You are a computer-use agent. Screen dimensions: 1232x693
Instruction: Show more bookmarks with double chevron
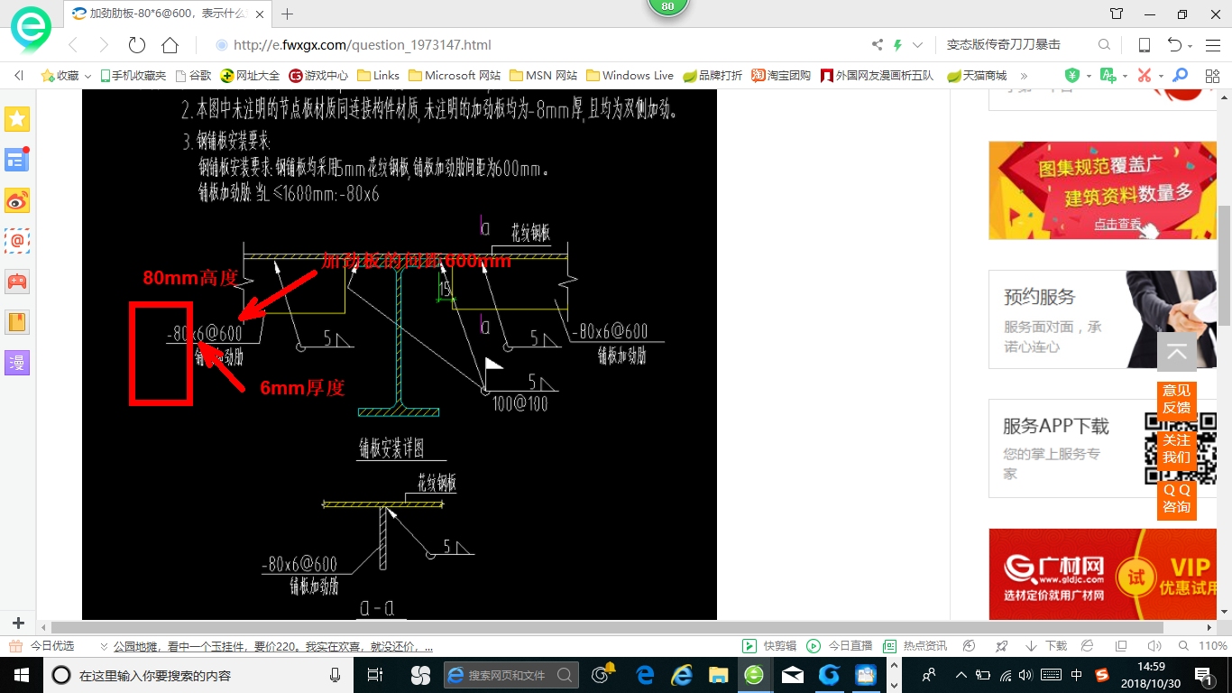click(x=1024, y=76)
